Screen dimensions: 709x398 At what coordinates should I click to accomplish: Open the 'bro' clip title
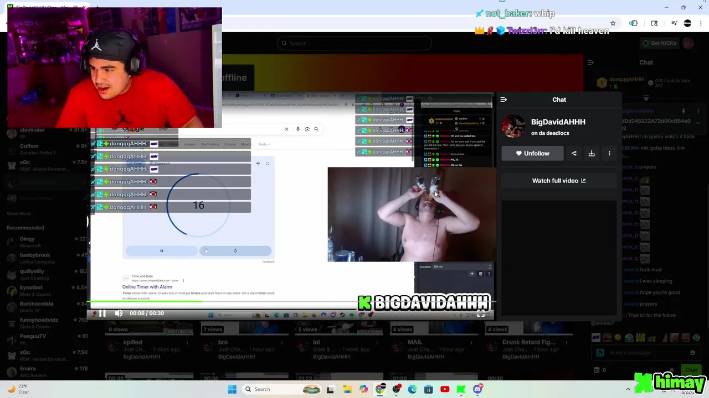click(x=223, y=342)
